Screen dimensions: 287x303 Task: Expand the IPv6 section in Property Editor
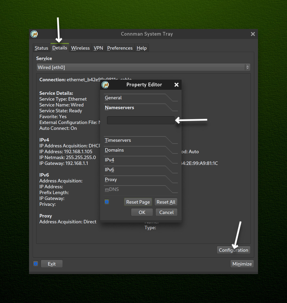(x=141, y=170)
